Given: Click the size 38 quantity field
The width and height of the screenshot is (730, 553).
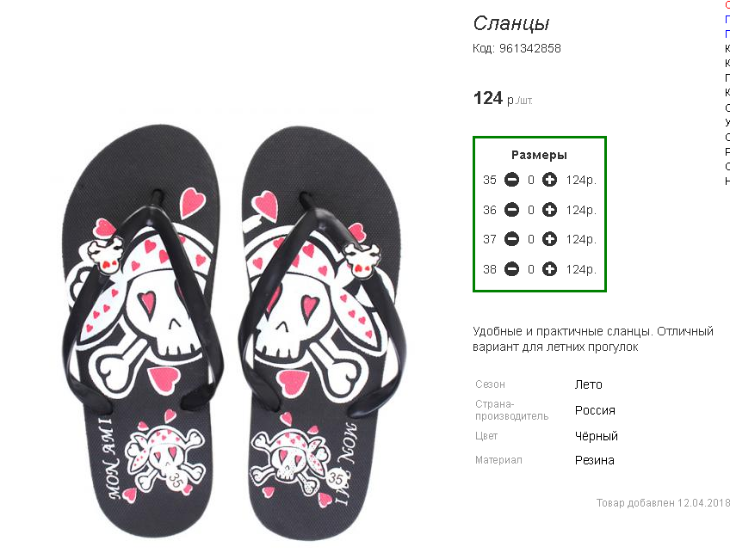Looking at the screenshot, I should 531,269.
